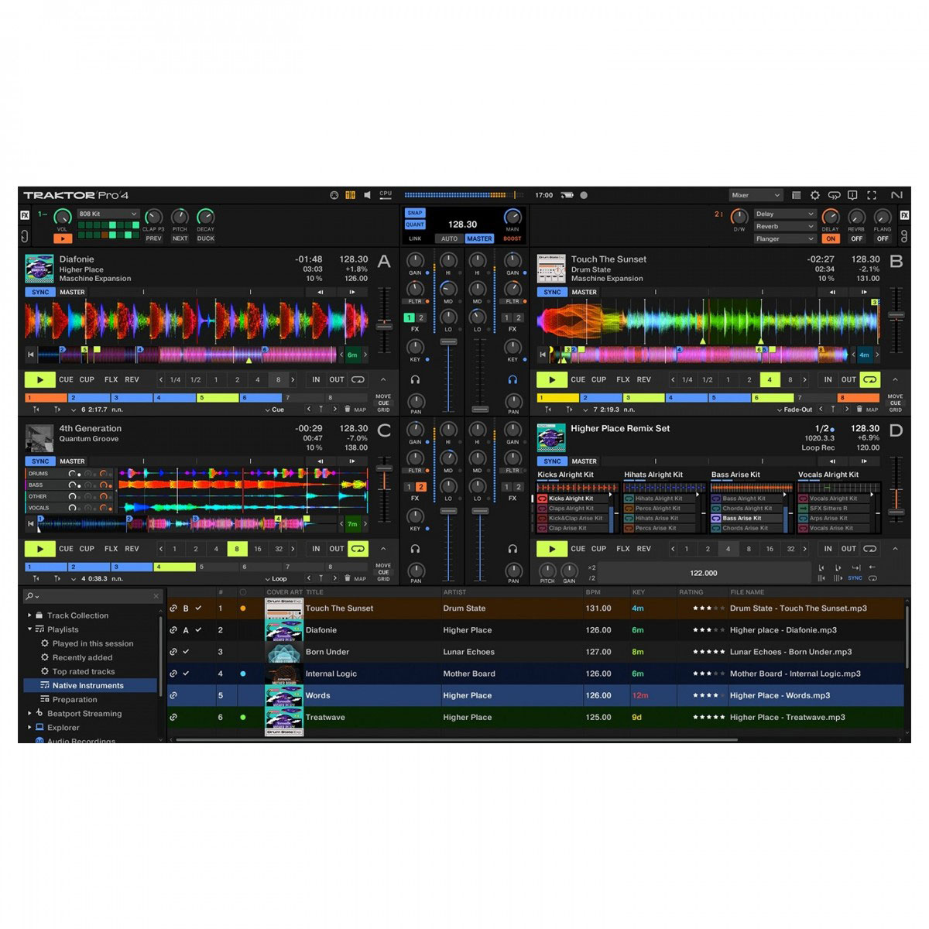929x929 pixels.
Task: Click MASTER tempo mode button
Action: point(478,238)
